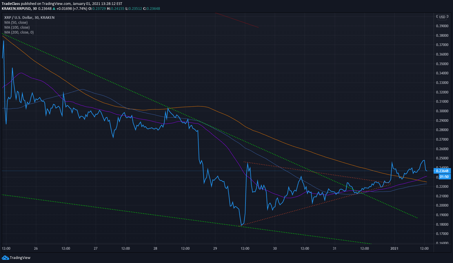Click the 0.27000 price axis label
This screenshot has width=453, height=263.
[x=442, y=139]
